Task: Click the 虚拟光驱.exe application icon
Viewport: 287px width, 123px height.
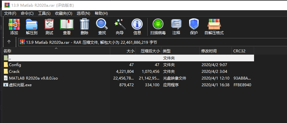Action: (x=6, y=85)
